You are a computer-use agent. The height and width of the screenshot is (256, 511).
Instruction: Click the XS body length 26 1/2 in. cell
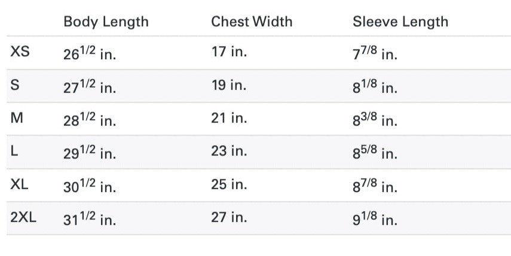(x=90, y=53)
